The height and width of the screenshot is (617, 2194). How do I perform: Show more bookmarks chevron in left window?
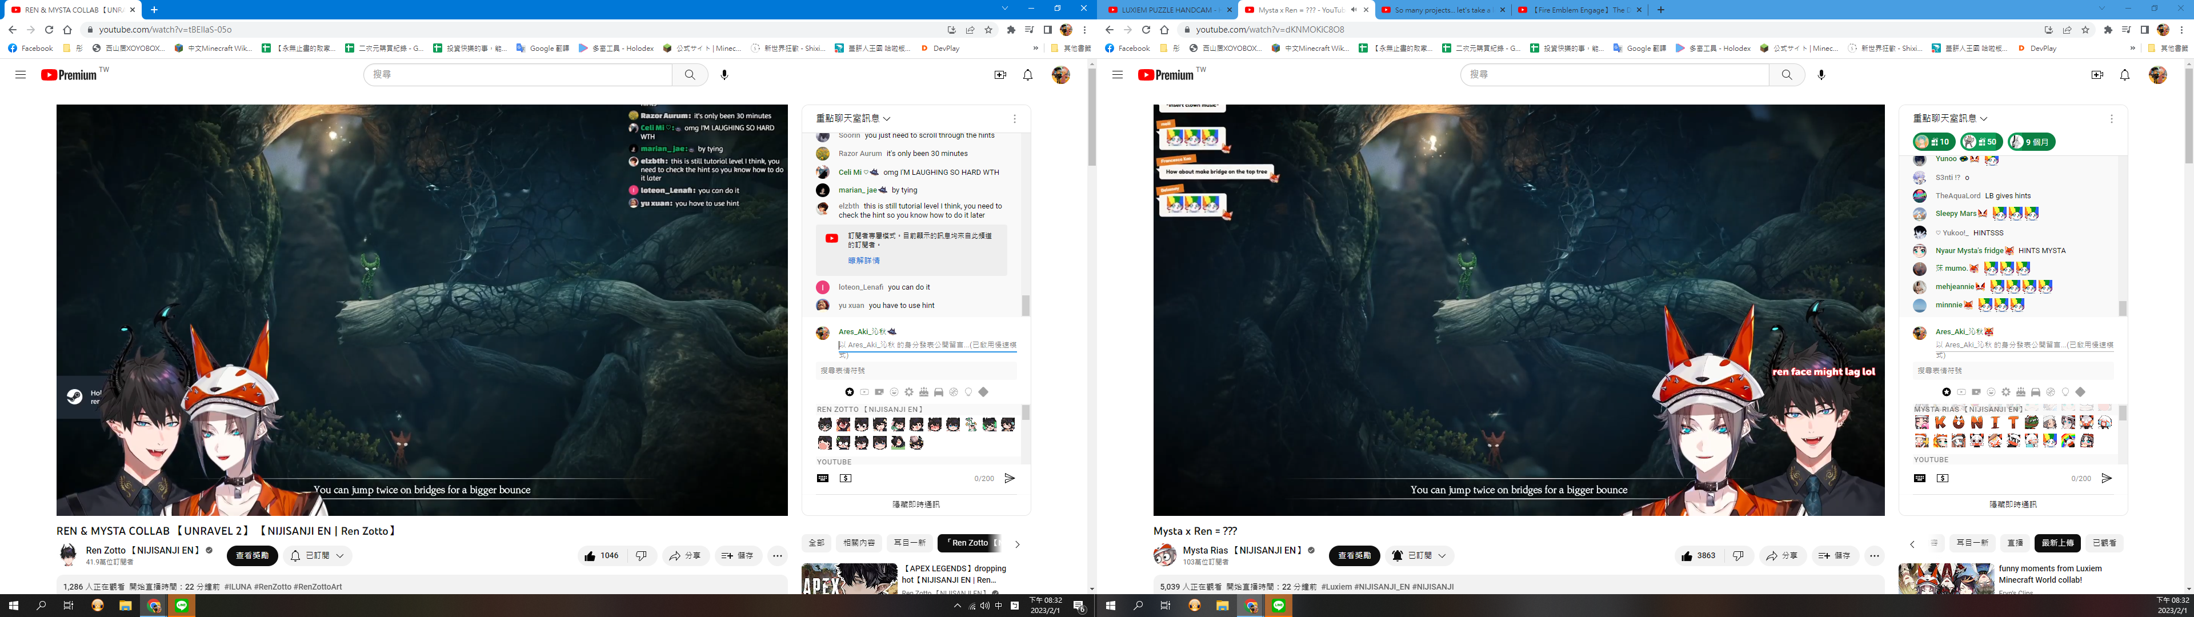click(x=1036, y=49)
